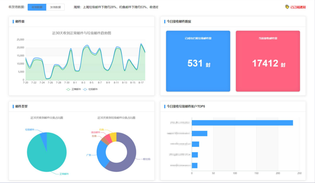Switch to the 发信数据 tab
315x183 pixels.
tap(55, 7)
